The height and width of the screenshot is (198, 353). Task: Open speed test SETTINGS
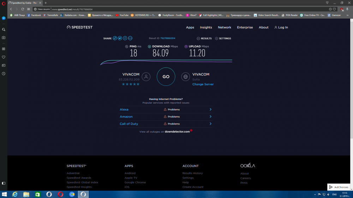[223, 38]
